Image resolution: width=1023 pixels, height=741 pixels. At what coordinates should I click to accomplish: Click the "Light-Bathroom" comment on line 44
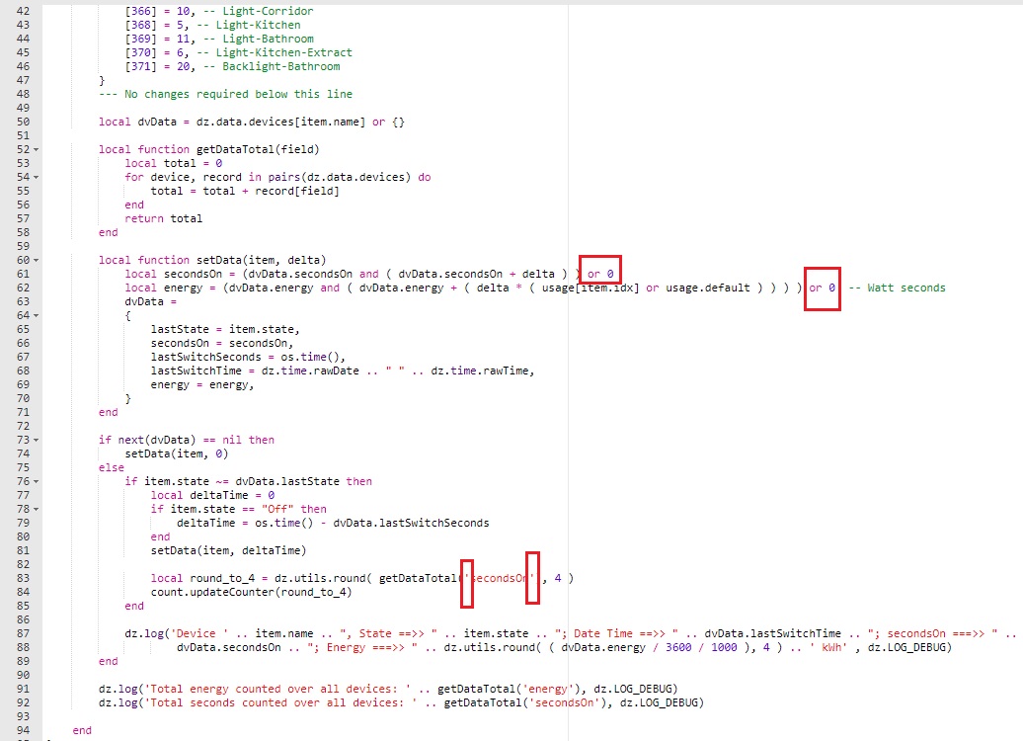tap(261, 39)
